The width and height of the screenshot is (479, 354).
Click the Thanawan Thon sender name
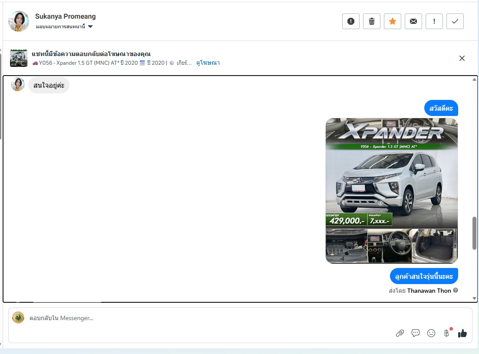tap(429, 291)
